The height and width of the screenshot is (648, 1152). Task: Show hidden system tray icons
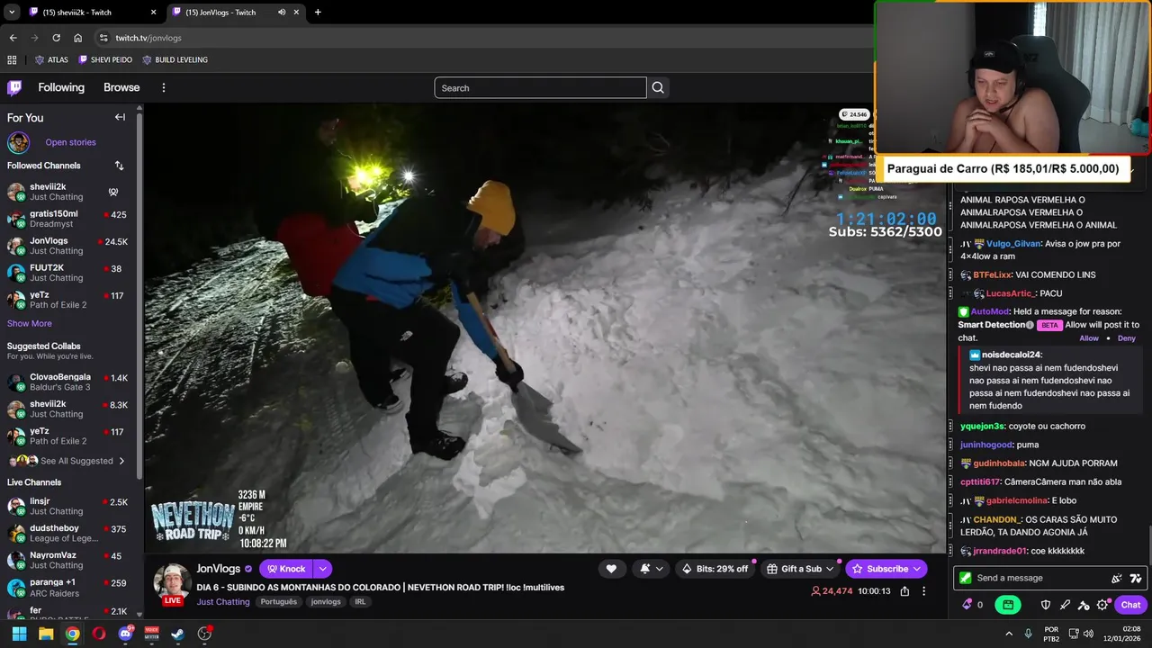click(1009, 634)
